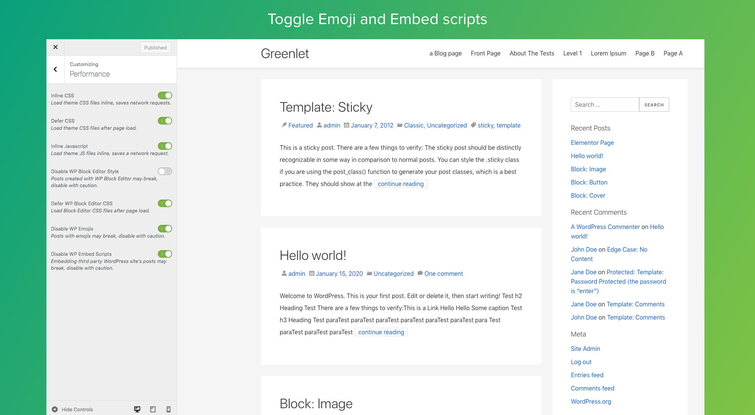Open Block: Cover in Recent Posts
This screenshot has height=415, width=755.
[x=588, y=195]
